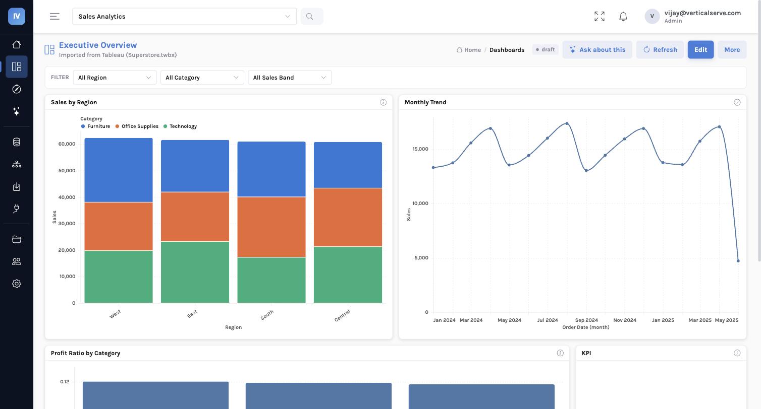Click the Imported from Tableau subtitle
761x409 pixels.
118,55
